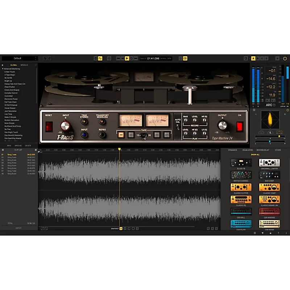Click the OUTPUT knob on the Tape Machine
This screenshot has width=290, height=290.
pos(223,125)
